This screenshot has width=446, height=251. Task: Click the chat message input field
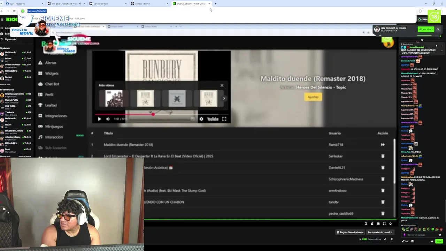tap(422, 235)
